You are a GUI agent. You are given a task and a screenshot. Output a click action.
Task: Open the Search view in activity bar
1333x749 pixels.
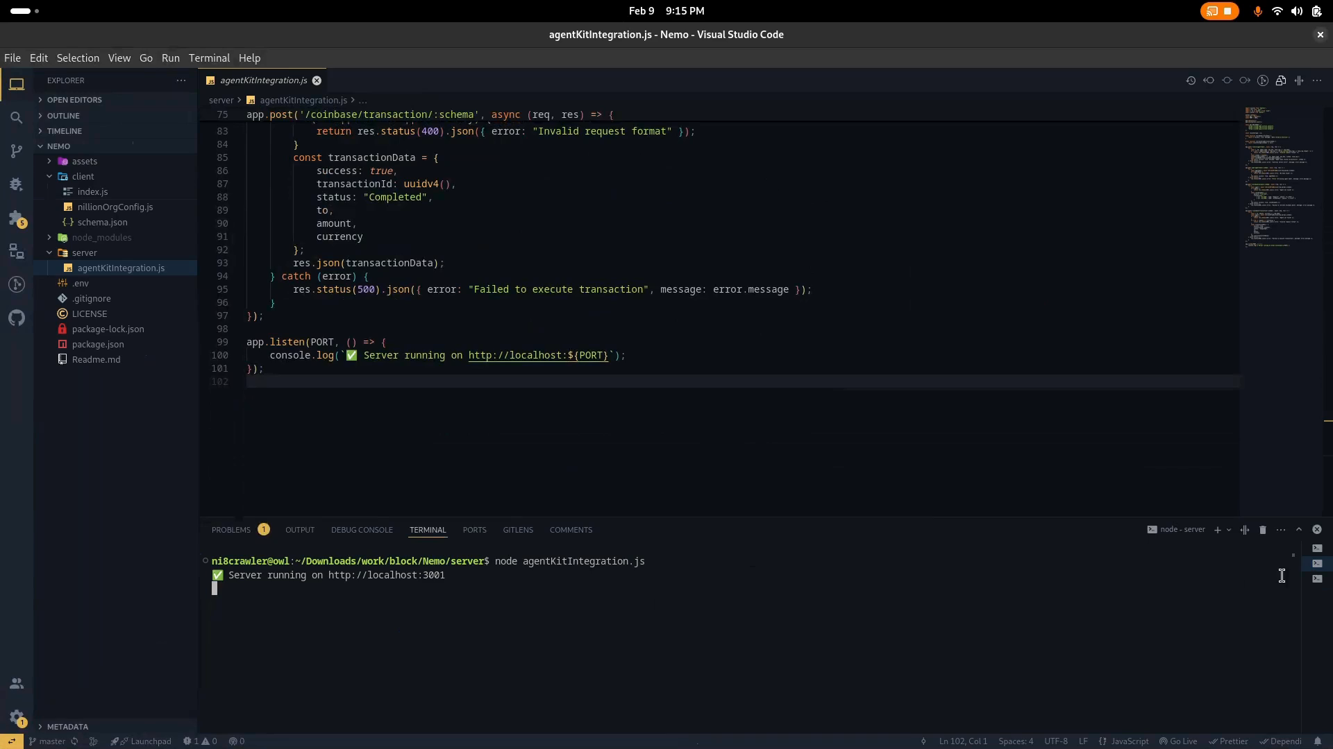point(17,118)
